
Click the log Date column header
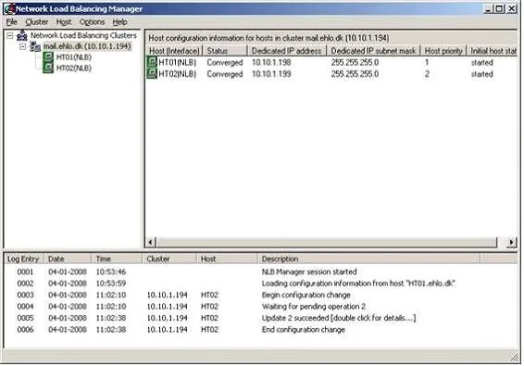point(68,259)
